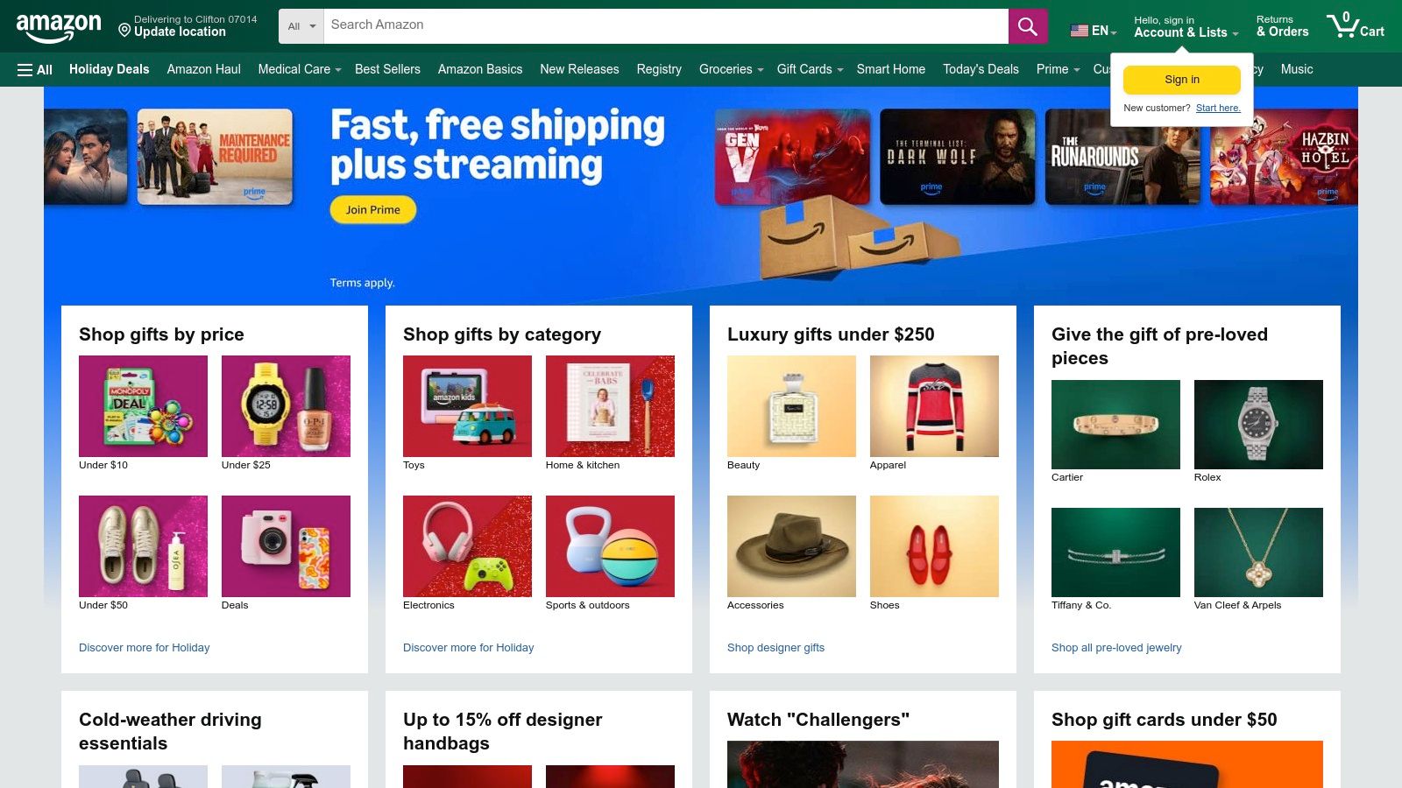Click the US flag language icon
This screenshot has width=1402, height=788.
[x=1079, y=31]
